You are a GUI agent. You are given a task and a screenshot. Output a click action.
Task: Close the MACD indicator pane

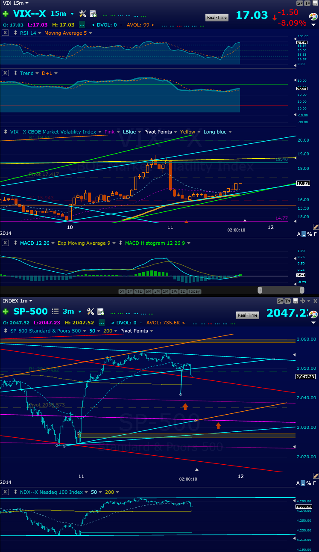pyautogui.click(x=5, y=243)
